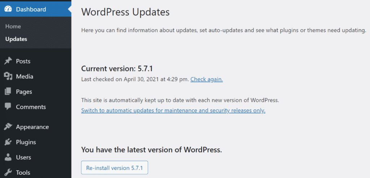Image resolution: width=370 pixels, height=178 pixels.
Task: Click the Comments speech bubble icon
Action: (8, 107)
